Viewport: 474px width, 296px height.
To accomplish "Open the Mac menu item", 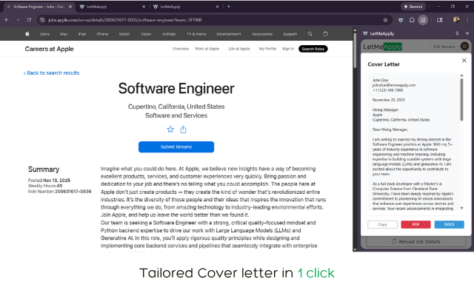I will coord(64,34).
